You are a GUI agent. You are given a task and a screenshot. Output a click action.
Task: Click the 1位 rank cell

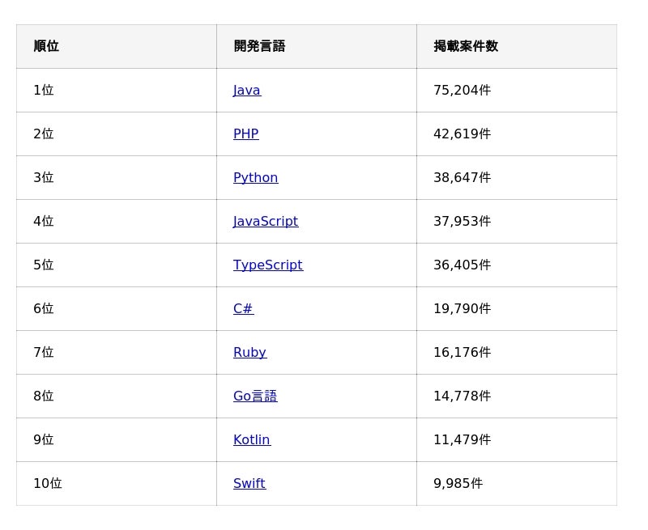point(44,91)
